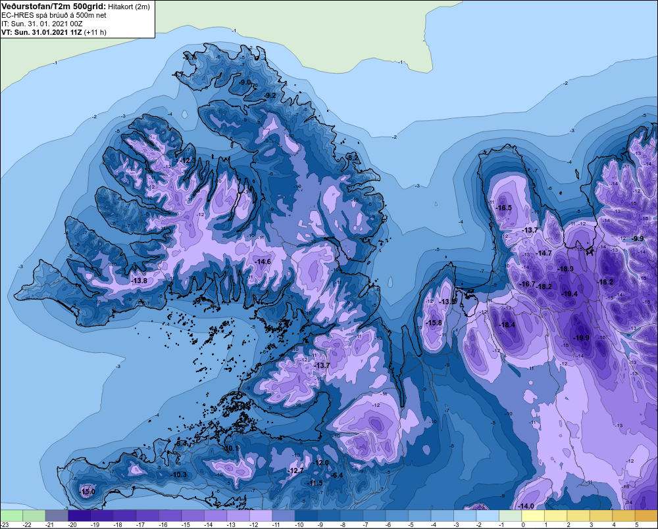This screenshot has width=658, height=529.
Task: Pick the light yellow legend swatch above 0
Action: click(532, 515)
